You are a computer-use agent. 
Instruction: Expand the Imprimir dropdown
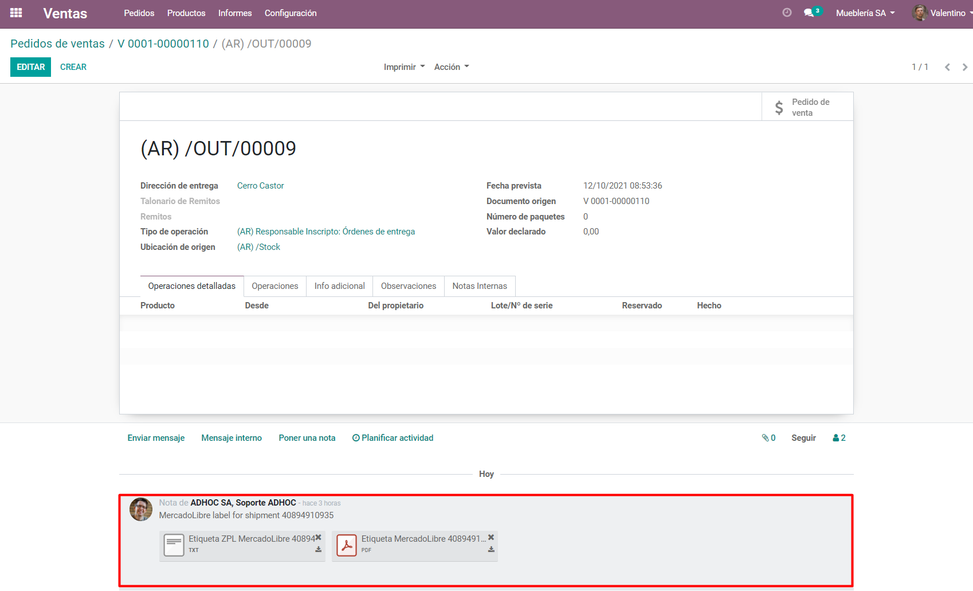click(x=404, y=67)
